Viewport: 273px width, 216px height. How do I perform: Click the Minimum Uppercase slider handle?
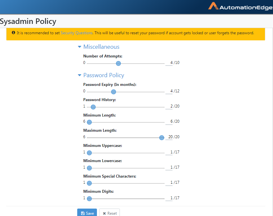click(x=89, y=153)
